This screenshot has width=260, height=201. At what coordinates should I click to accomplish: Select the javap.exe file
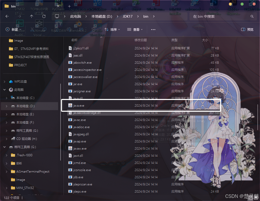pyautogui.click(x=144, y=141)
